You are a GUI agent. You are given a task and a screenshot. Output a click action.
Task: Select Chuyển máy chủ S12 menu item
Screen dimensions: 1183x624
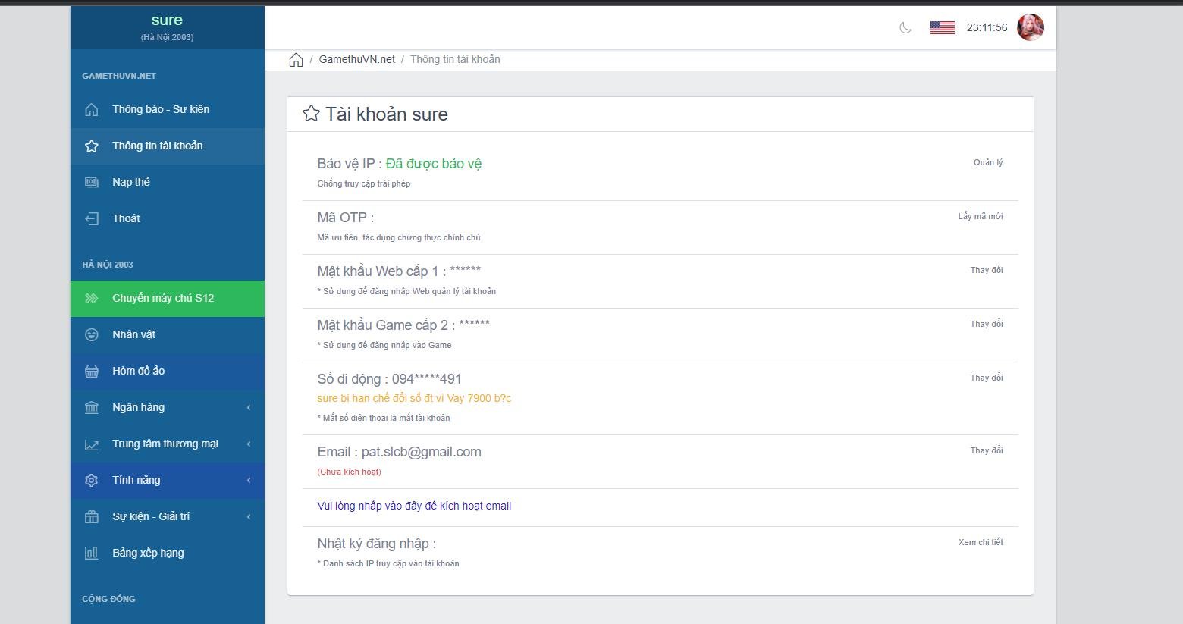tap(163, 298)
